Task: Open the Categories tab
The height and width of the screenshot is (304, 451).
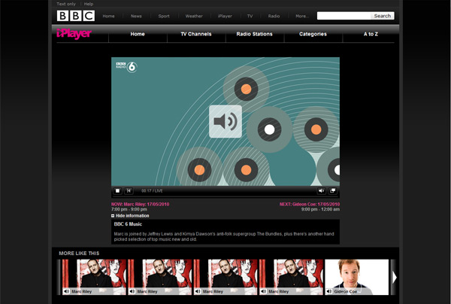Action: click(313, 34)
